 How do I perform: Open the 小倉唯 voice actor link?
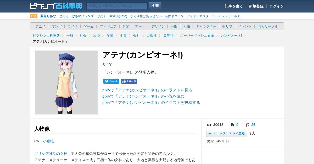[48, 141]
